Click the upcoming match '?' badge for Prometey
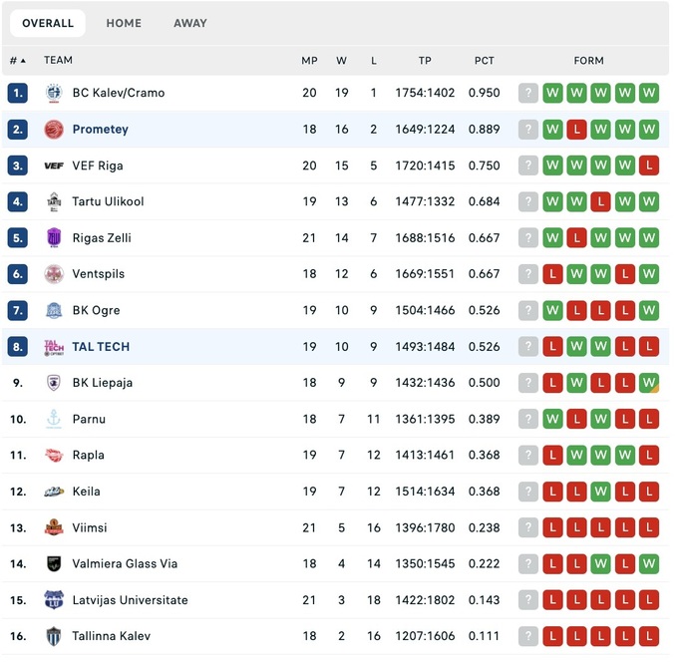Viewport: 678px width, 664px height. coord(528,130)
